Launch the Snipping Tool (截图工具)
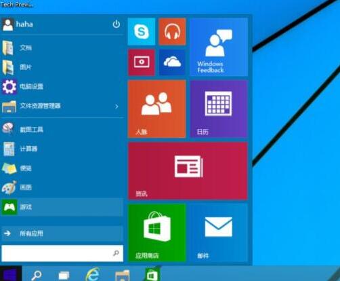Screen dimensions: 340x281 [62, 130]
